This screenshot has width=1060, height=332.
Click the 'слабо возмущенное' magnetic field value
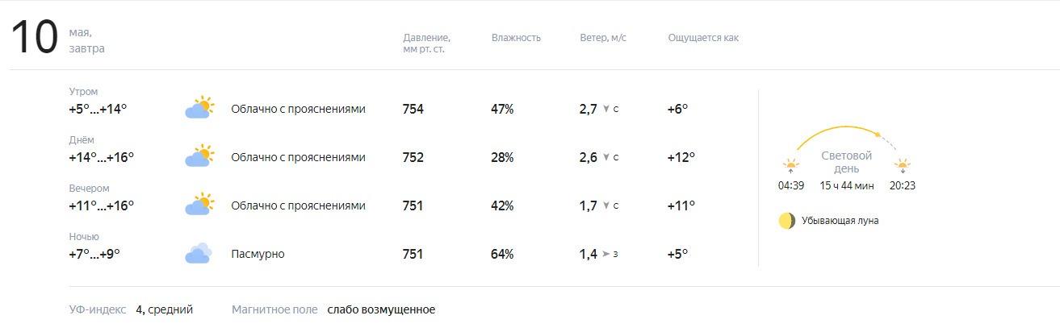pyautogui.click(x=381, y=309)
